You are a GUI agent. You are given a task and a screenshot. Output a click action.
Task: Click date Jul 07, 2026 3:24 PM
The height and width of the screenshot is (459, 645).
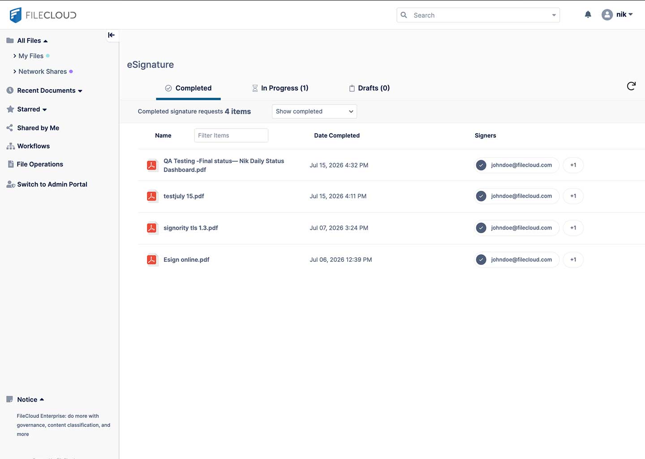click(x=339, y=228)
